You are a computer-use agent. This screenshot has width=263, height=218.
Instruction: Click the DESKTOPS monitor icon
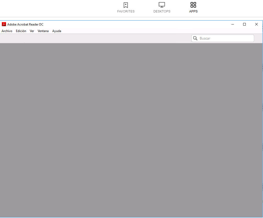(162, 4)
